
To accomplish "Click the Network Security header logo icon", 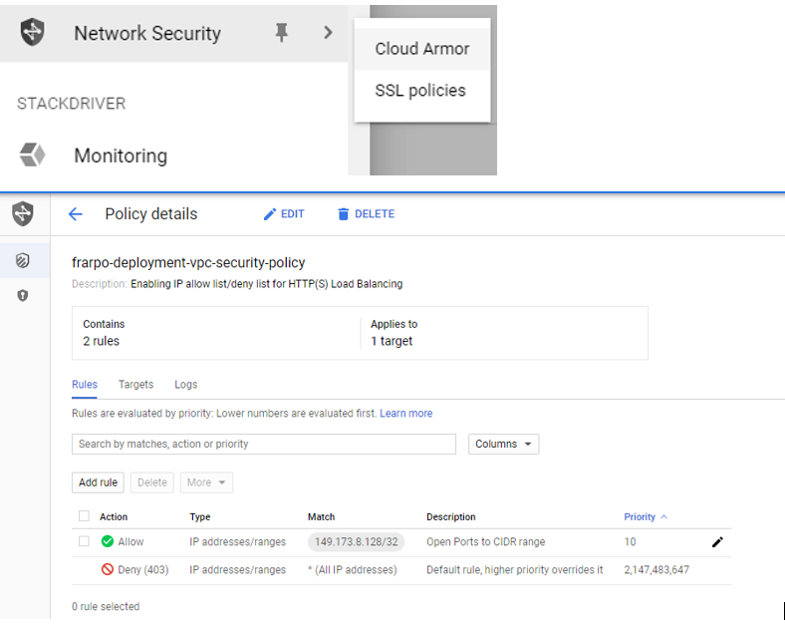I will pyautogui.click(x=23, y=213).
